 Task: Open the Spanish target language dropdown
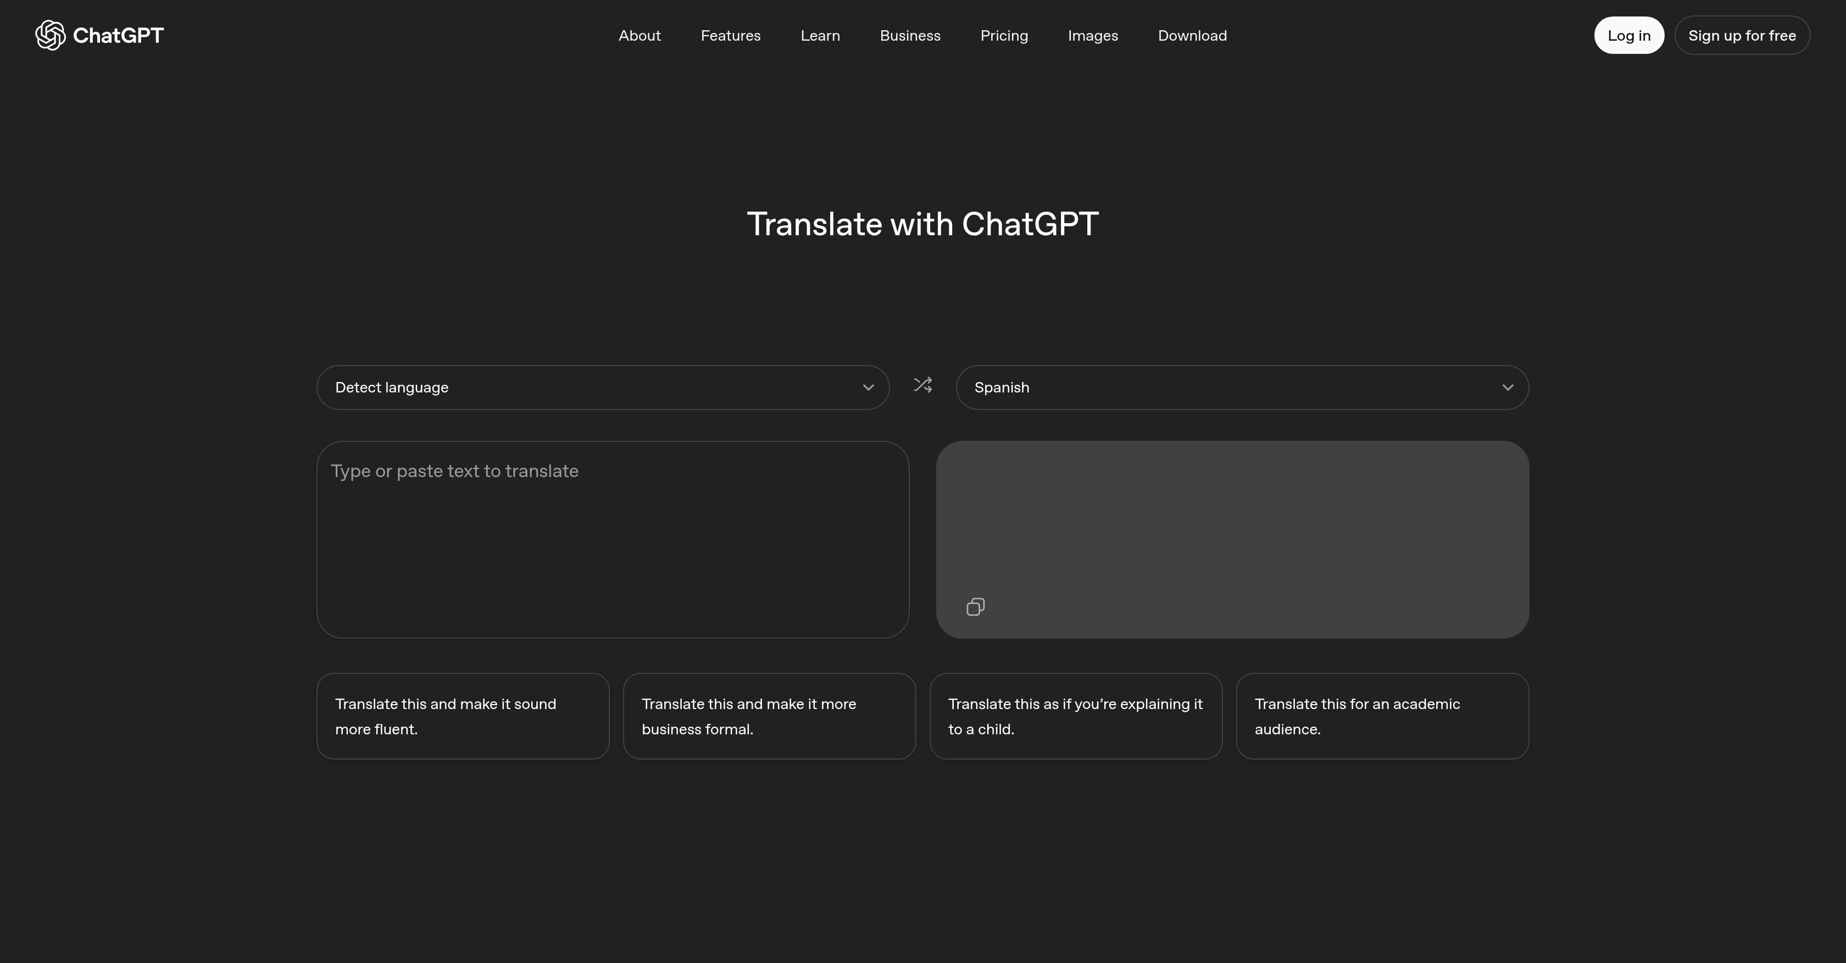click(x=1242, y=387)
